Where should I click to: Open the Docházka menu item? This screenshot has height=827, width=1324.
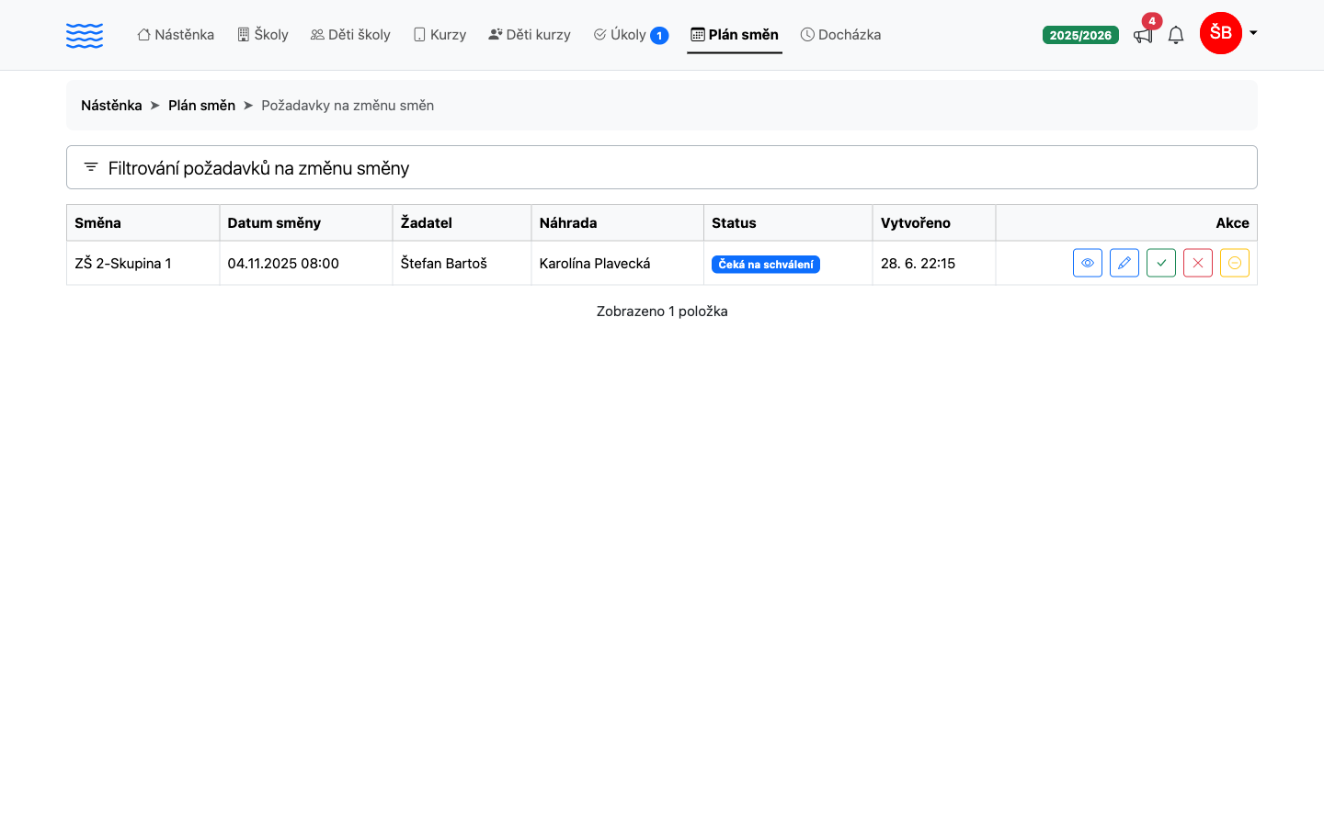click(840, 35)
